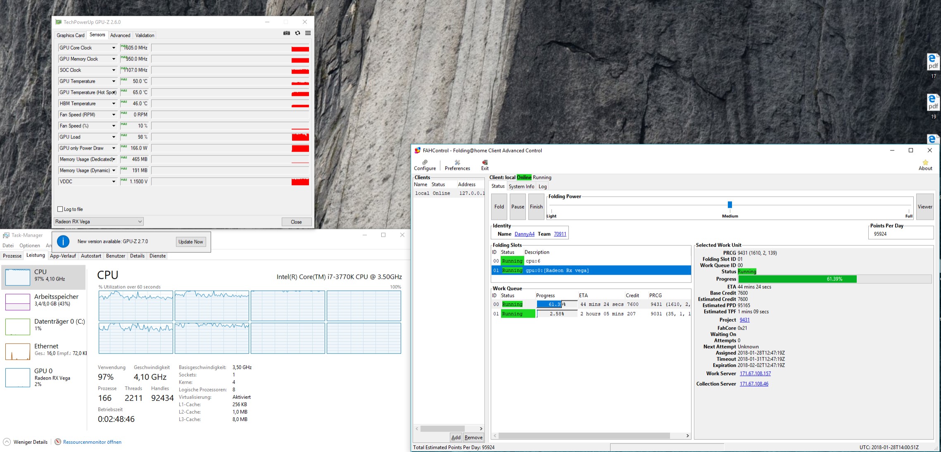Click the GPU-Z screenshot camera icon
This screenshot has height=452, width=941.
(x=286, y=33)
